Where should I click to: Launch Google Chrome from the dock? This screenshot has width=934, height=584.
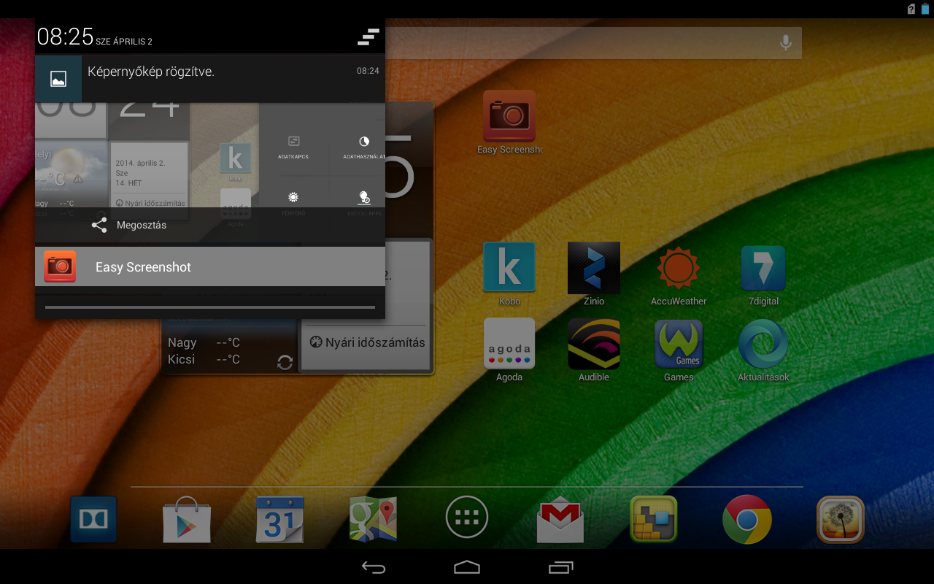pos(747,519)
